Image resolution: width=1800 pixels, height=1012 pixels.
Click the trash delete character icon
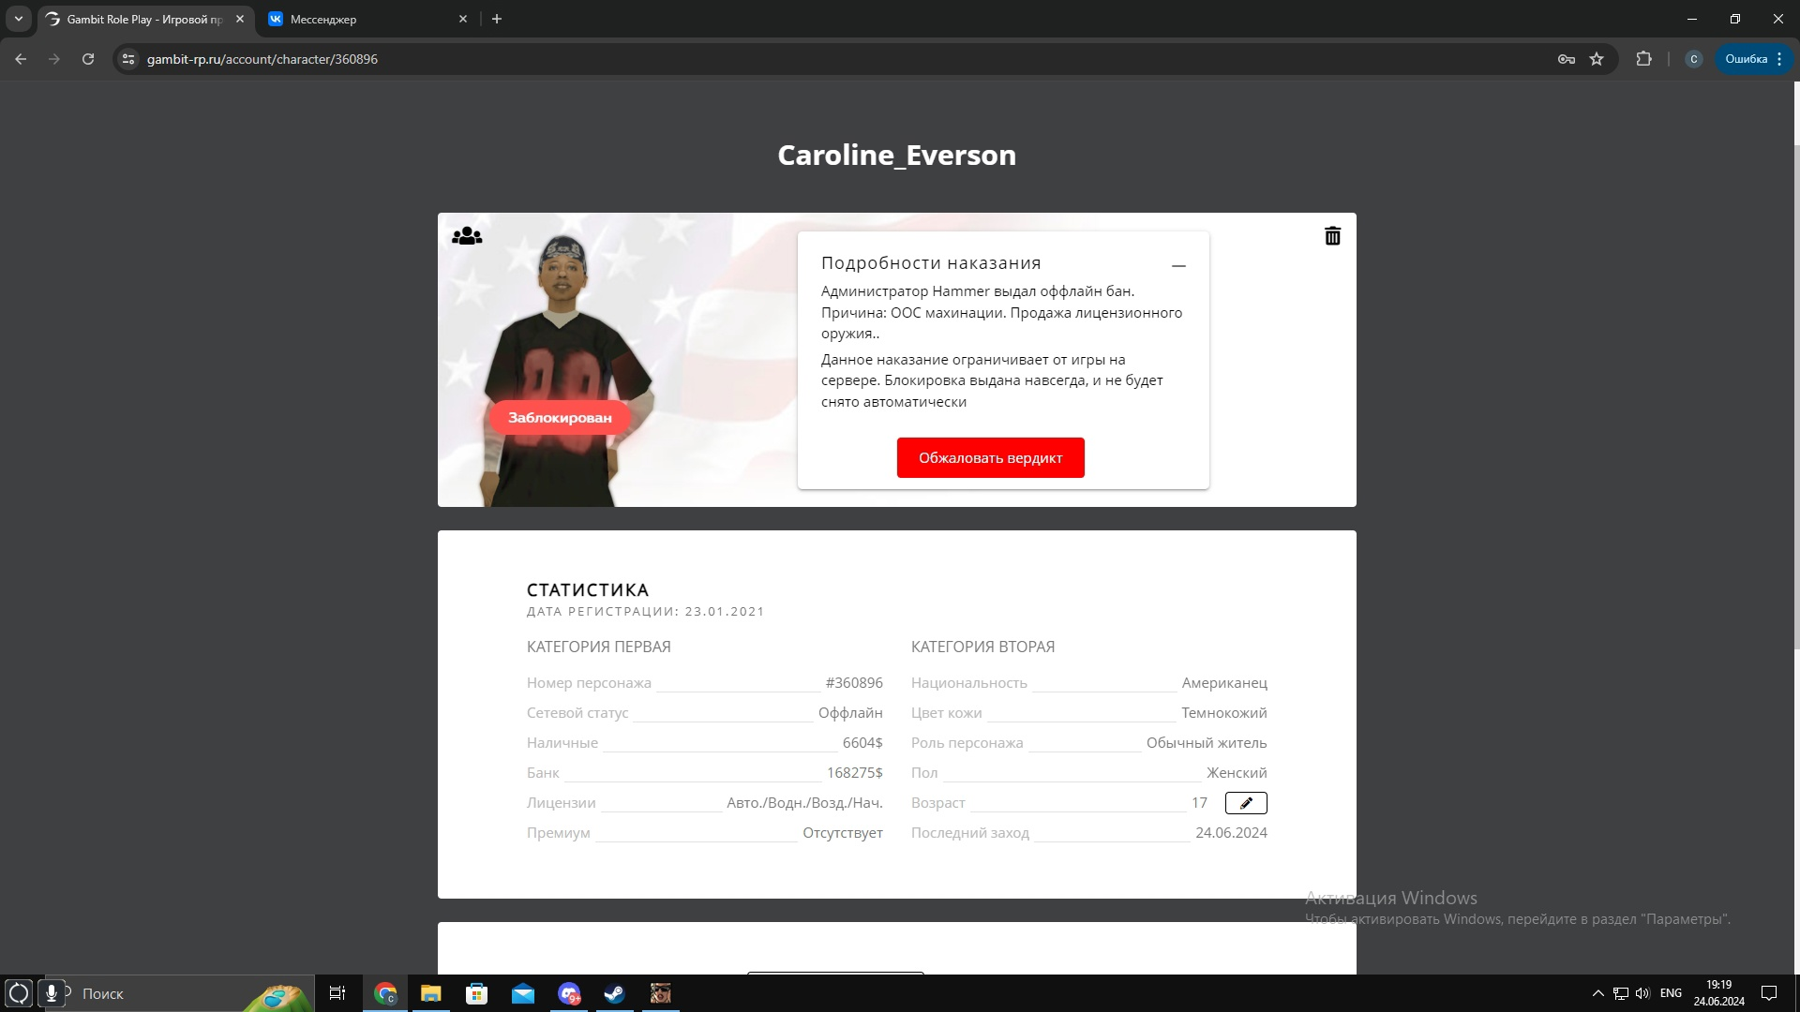tap(1332, 236)
